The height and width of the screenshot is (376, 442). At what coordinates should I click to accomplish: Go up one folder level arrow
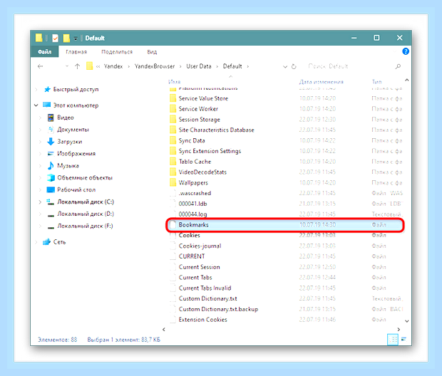77,66
